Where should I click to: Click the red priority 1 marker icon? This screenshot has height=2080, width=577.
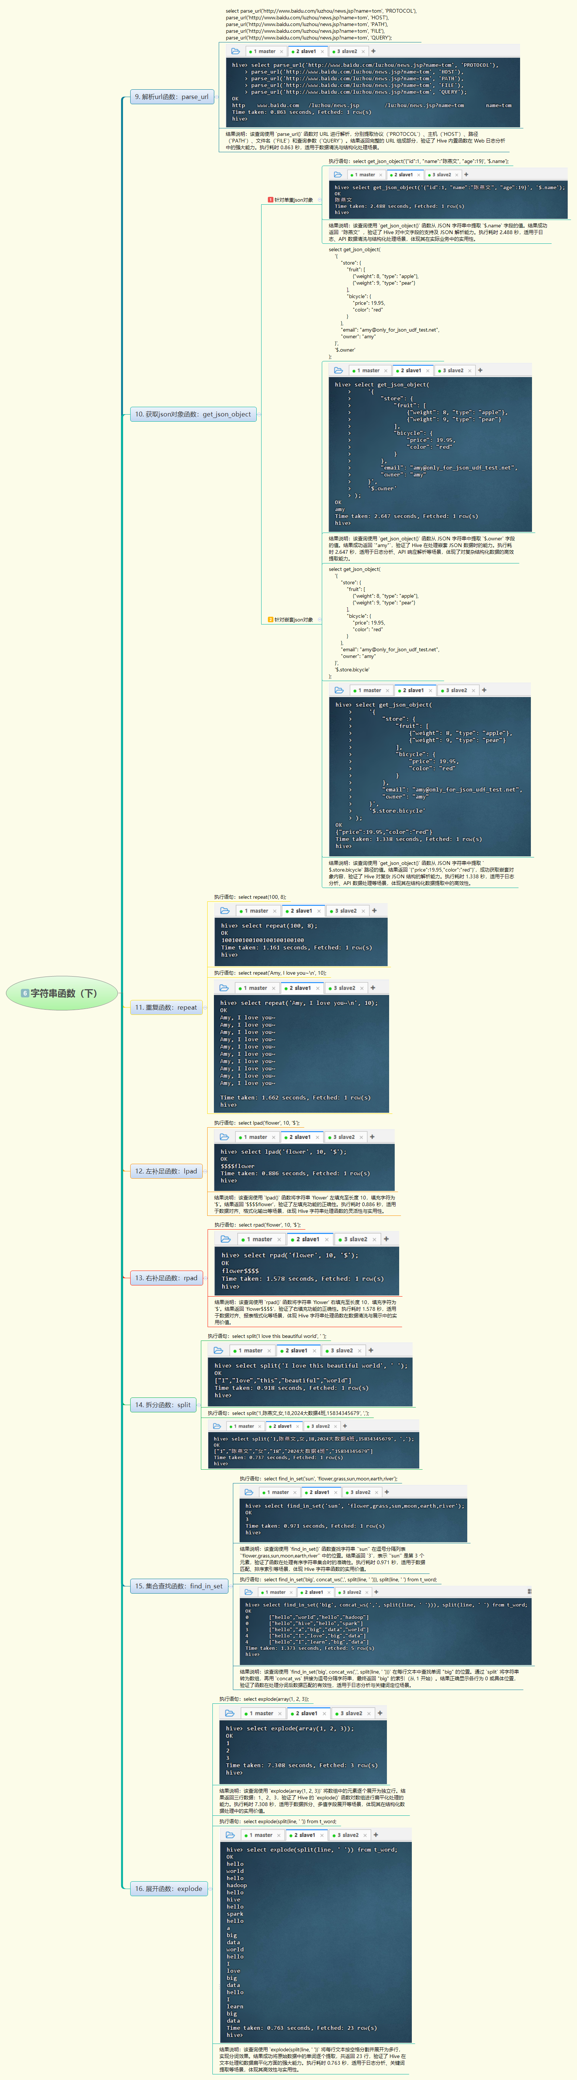pos(270,199)
